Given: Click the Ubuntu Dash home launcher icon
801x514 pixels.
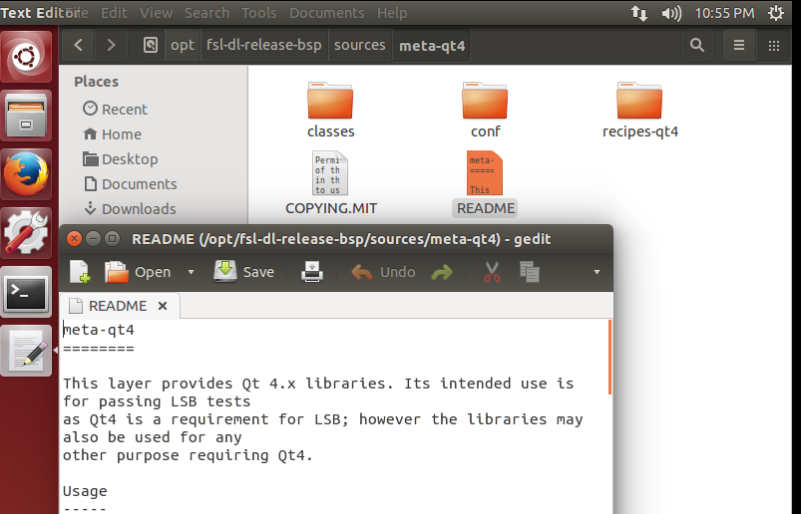Looking at the screenshot, I should tap(26, 56).
